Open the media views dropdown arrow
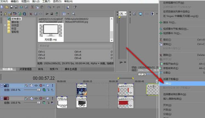The height and width of the screenshot is (118, 205). (x=68, y=14)
